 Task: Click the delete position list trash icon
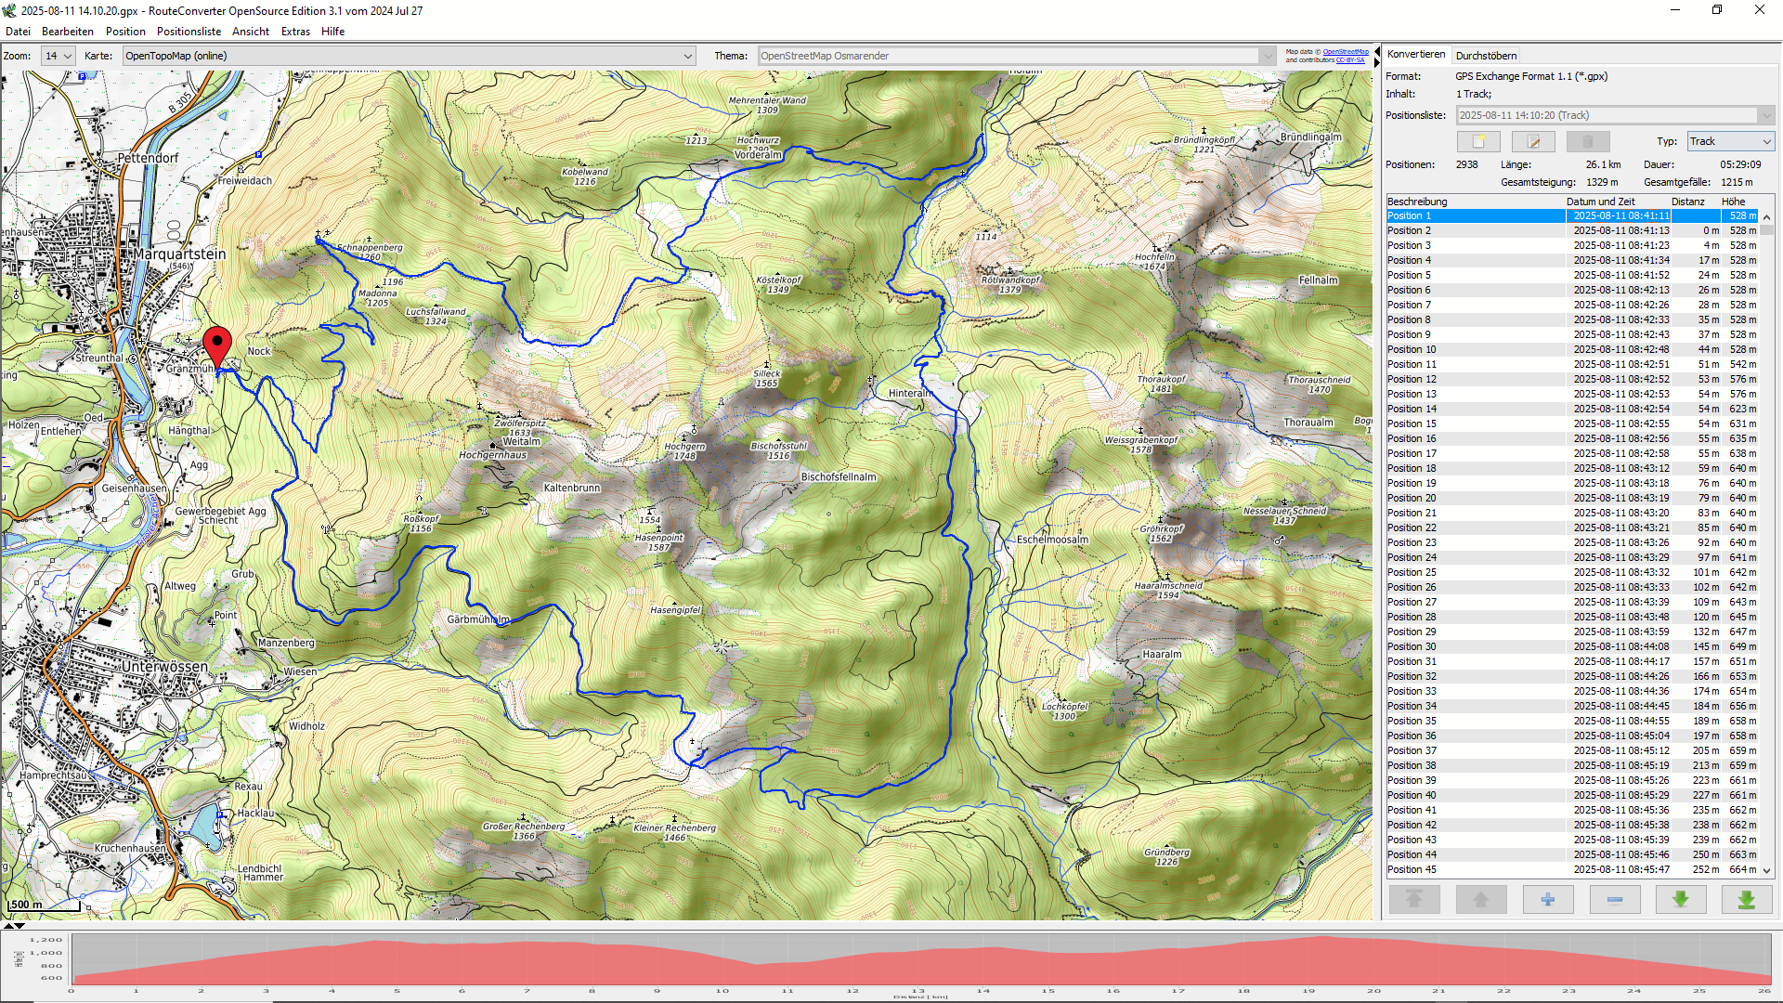click(1588, 141)
